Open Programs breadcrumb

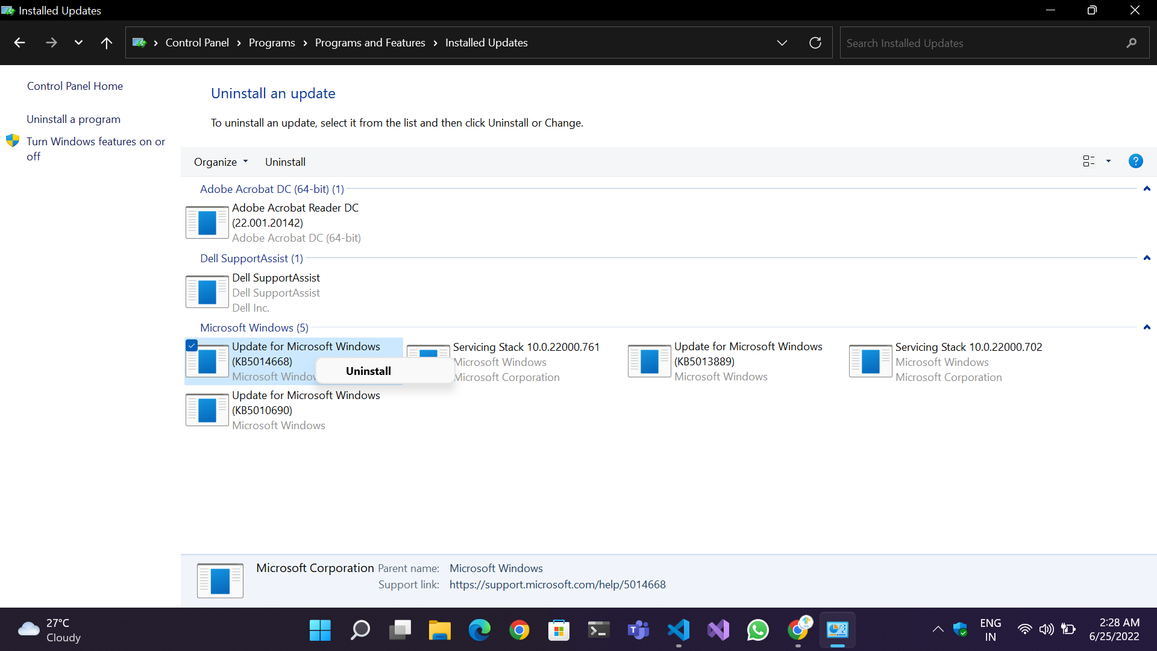click(x=272, y=43)
